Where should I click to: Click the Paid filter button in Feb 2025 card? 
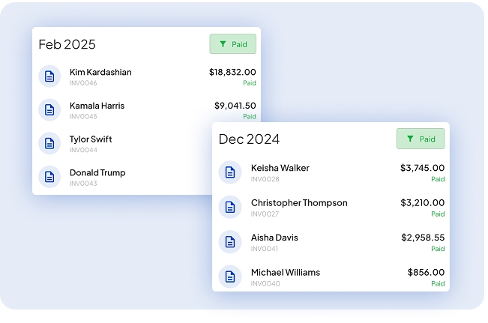233,44
